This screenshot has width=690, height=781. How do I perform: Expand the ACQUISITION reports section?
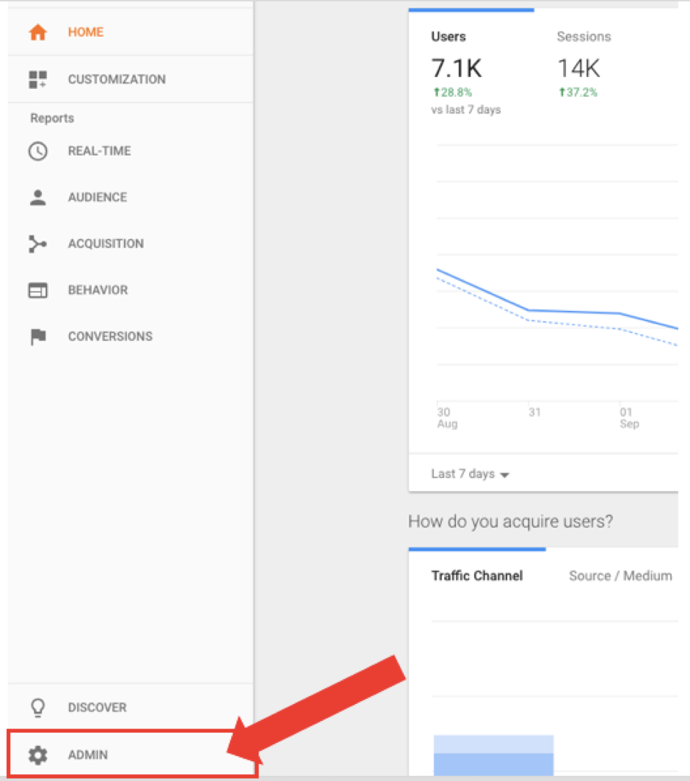pyautogui.click(x=106, y=243)
